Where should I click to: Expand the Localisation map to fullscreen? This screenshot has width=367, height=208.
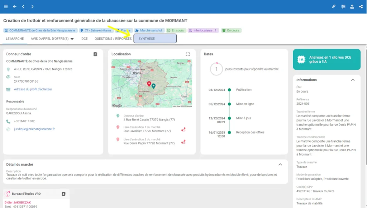(x=187, y=54)
